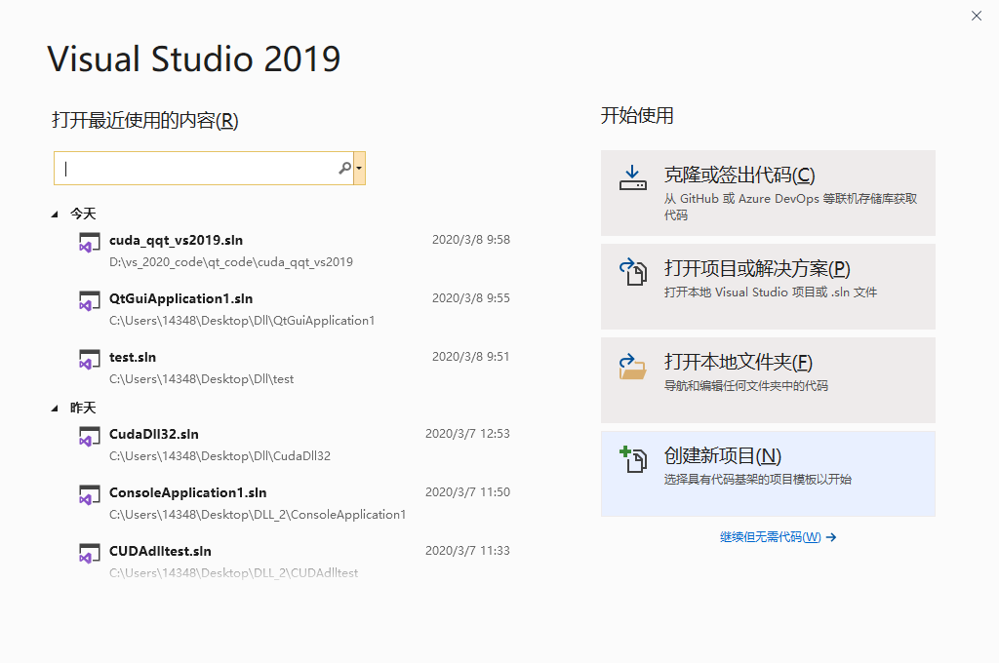Click the clone download icon
The image size is (999, 663).
(x=632, y=177)
